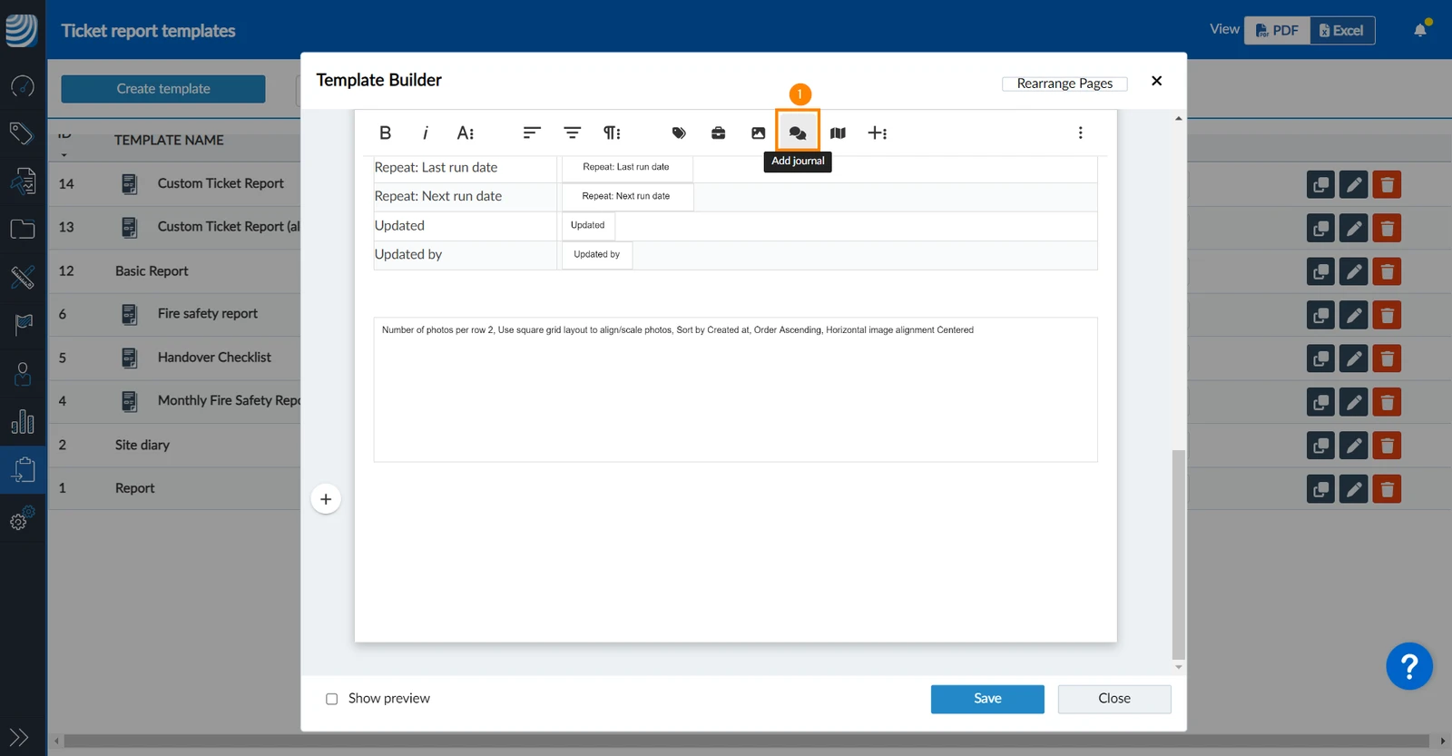The width and height of the screenshot is (1452, 756).
Task: Click the briefcase icon in the toolbar
Action: tap(718, 133)
